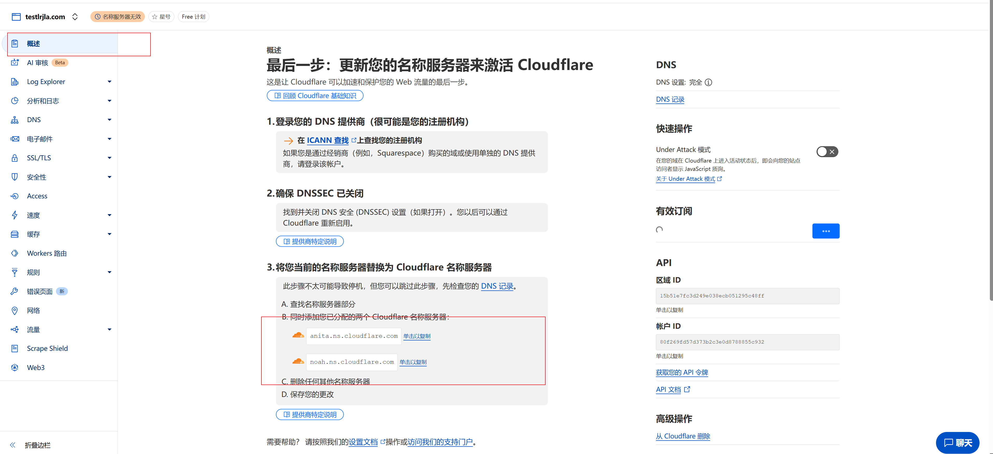This screenshot has width=993, height=454.
Task: Click 回顾 Cloudflare 基础知识 button
Action: click(x=315, y=96)
